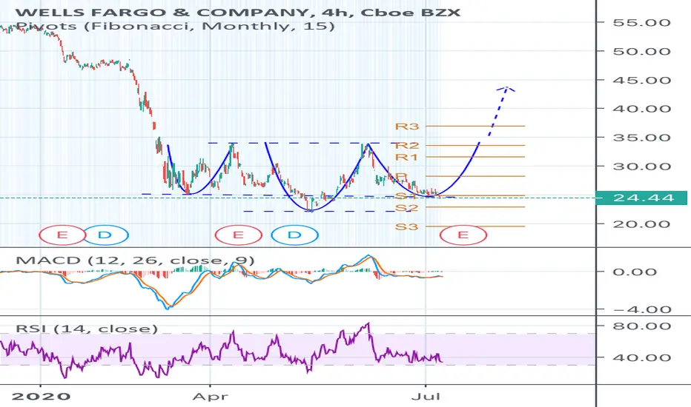691x407 pixels.
Task: Click the R3 pivot level label
Action: [x=407, y=127]
